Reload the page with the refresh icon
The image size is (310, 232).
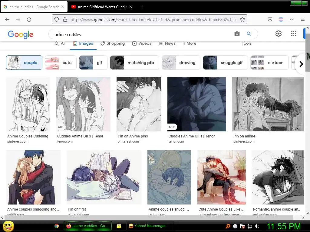click(29, 19)
